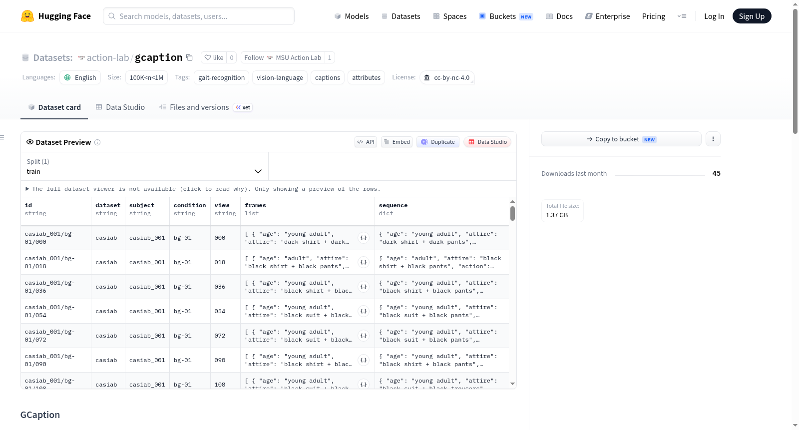Open the extra navigation menu icon
The image size is (799, 430).
682,16
